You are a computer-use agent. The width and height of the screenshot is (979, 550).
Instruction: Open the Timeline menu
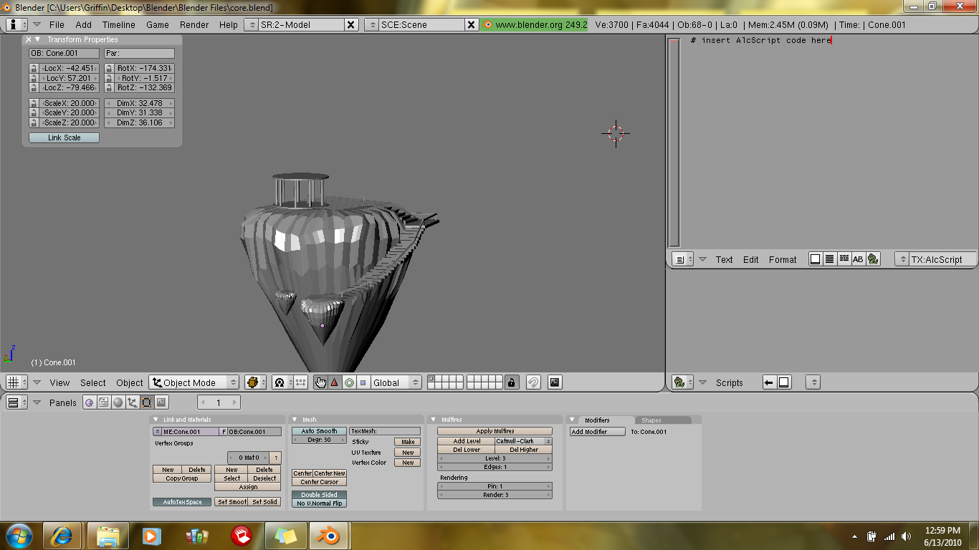click(x=118, y=24)
